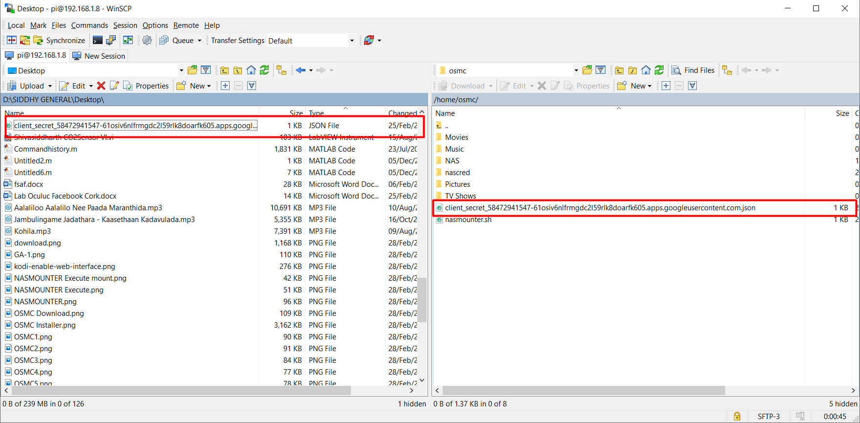Open the Mark menu
Image resolution: width=860 pixels, height=423 pixels.
coord(38,25)
